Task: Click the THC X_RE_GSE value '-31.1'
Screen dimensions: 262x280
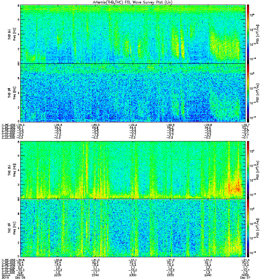Action: (x=133, y=260)
